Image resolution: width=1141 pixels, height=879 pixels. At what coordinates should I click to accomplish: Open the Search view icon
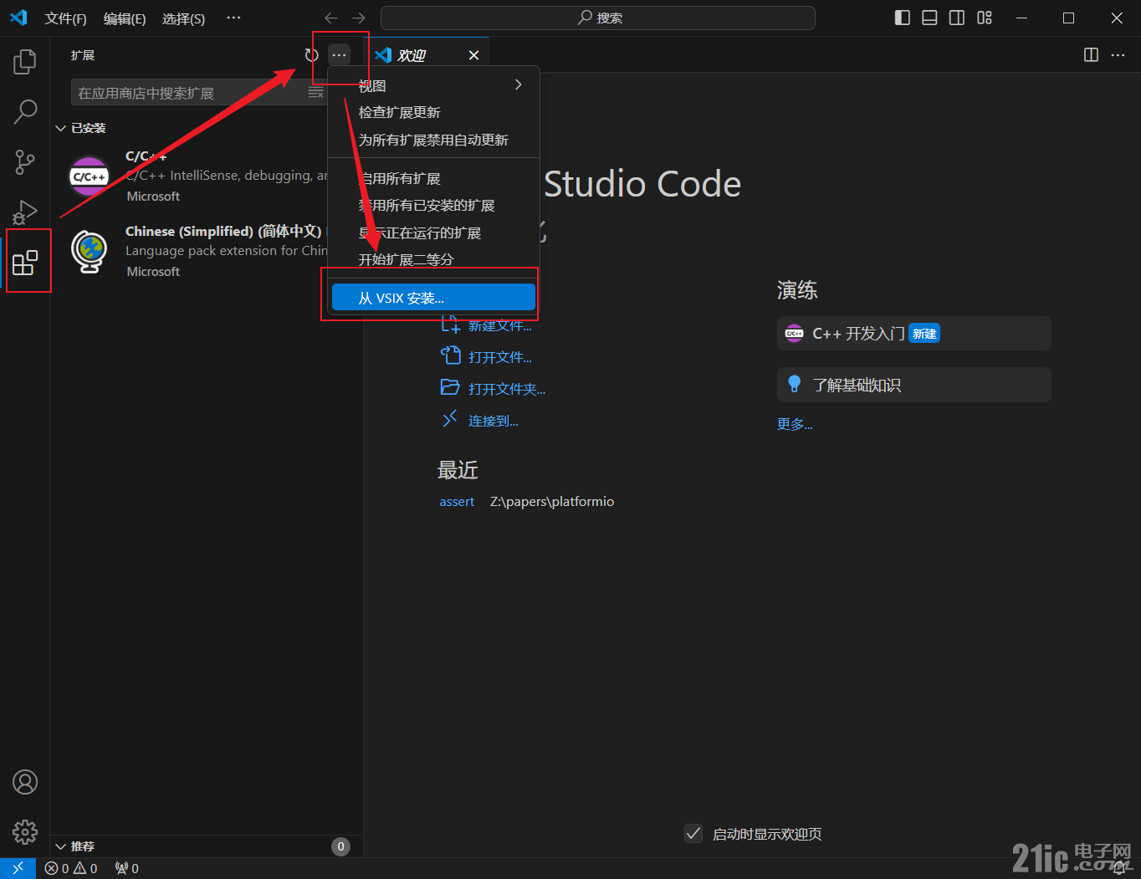[x=24, y=110]
